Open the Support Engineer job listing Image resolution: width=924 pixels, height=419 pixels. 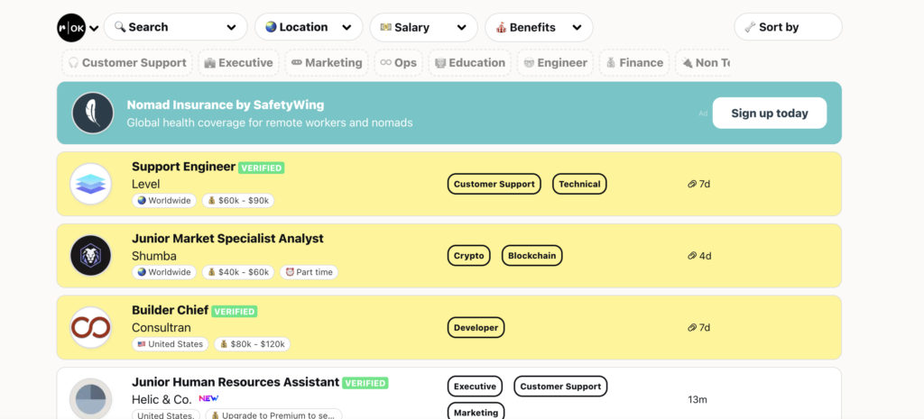coord(184,167)
